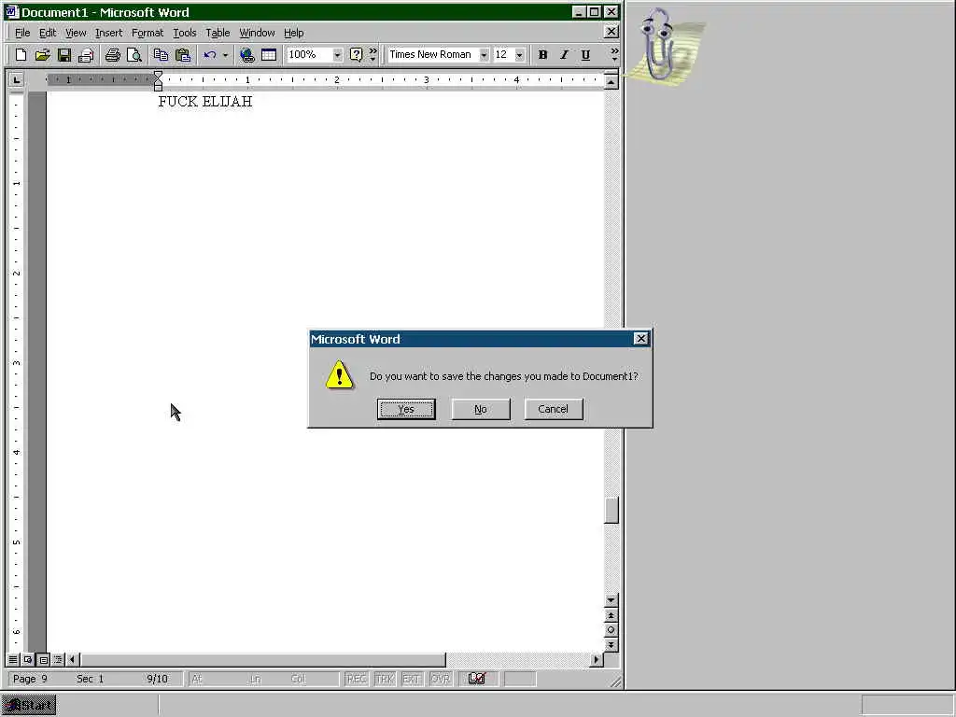The width and height of the screenshot is (956, 717).
Task: Open Print Preview magnifier icon
Action: [x=134, y=55]
